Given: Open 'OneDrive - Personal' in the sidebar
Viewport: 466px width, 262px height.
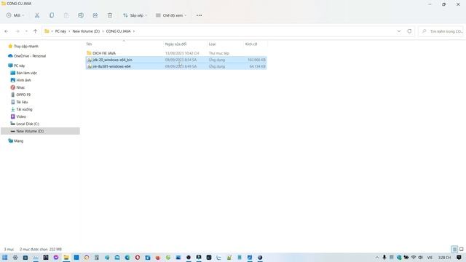Looking at the screenshot, I should 30,56.
